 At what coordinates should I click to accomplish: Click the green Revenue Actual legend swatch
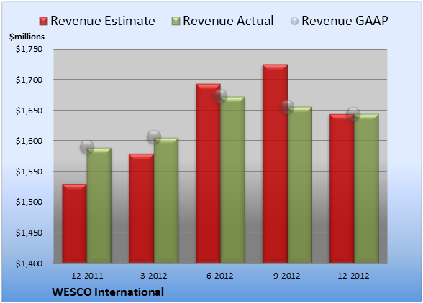(x=176, y=22)
